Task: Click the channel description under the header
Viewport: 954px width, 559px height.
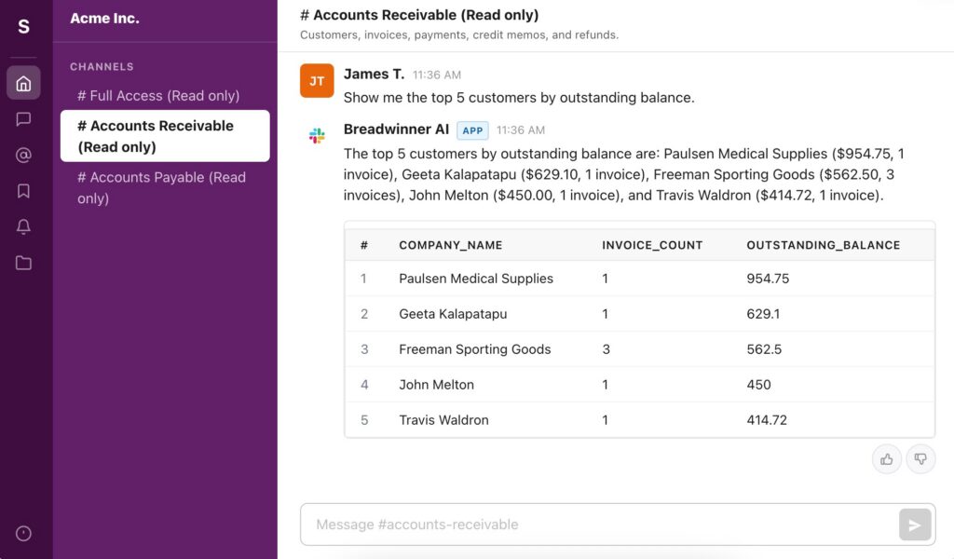Action: click(459, 34)
